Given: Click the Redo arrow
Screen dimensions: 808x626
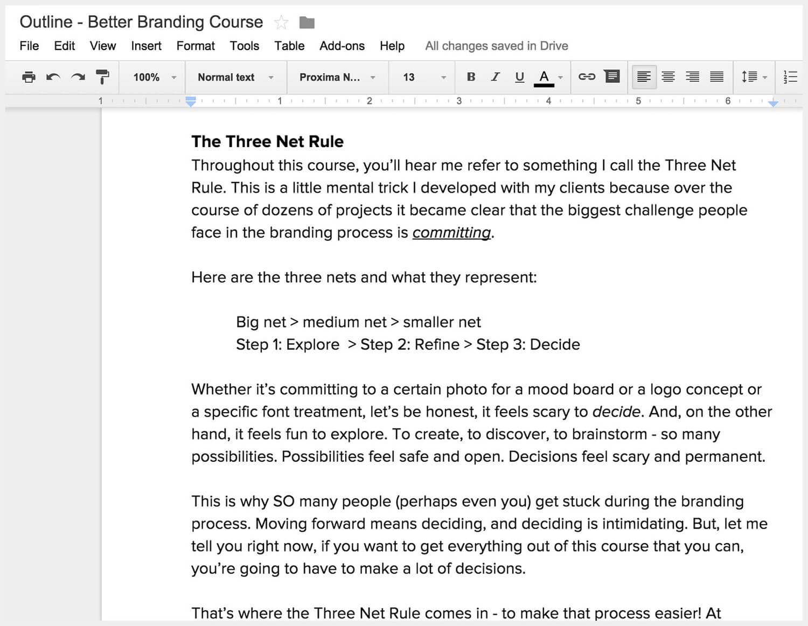Looking at the screenshot, I should point(78,77).
